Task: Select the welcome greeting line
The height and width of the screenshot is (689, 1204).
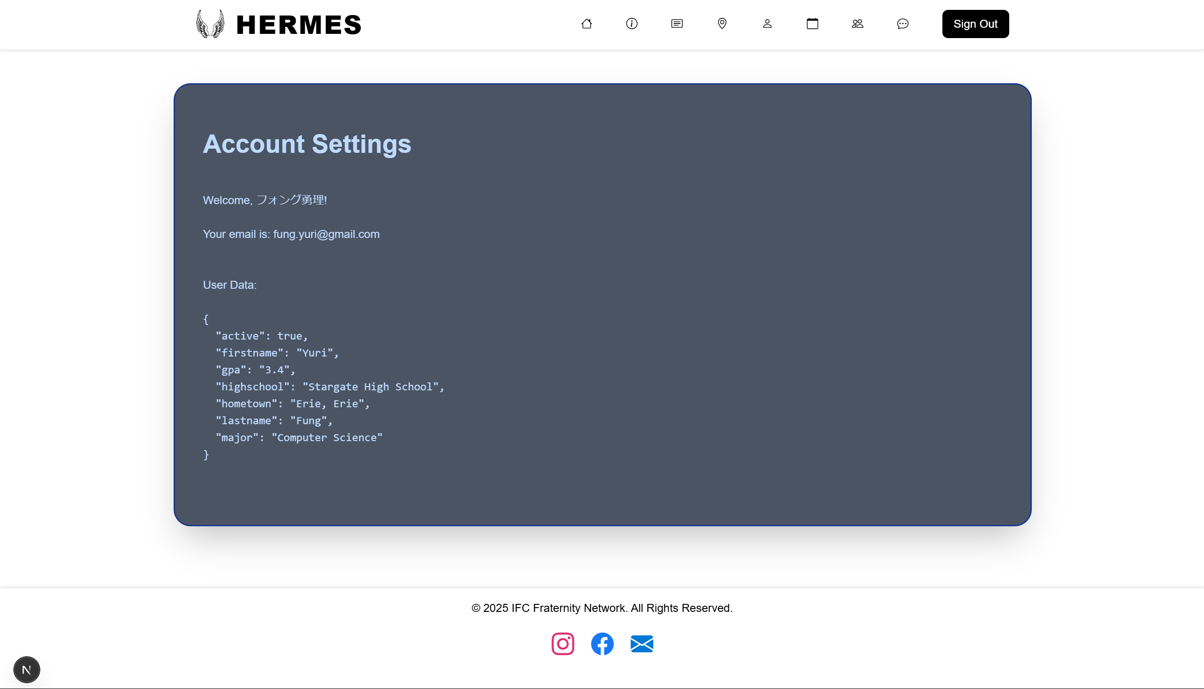Action: pyautogui.click(x=264, y=200)
